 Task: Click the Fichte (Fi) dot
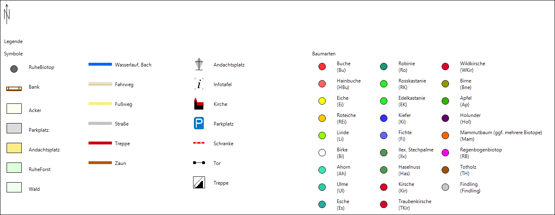384,135
